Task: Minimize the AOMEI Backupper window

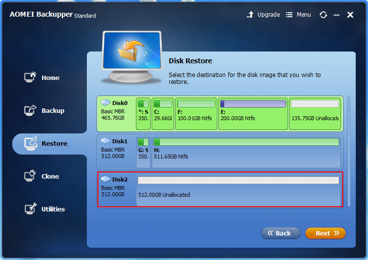Action: (x=337, y=15)
